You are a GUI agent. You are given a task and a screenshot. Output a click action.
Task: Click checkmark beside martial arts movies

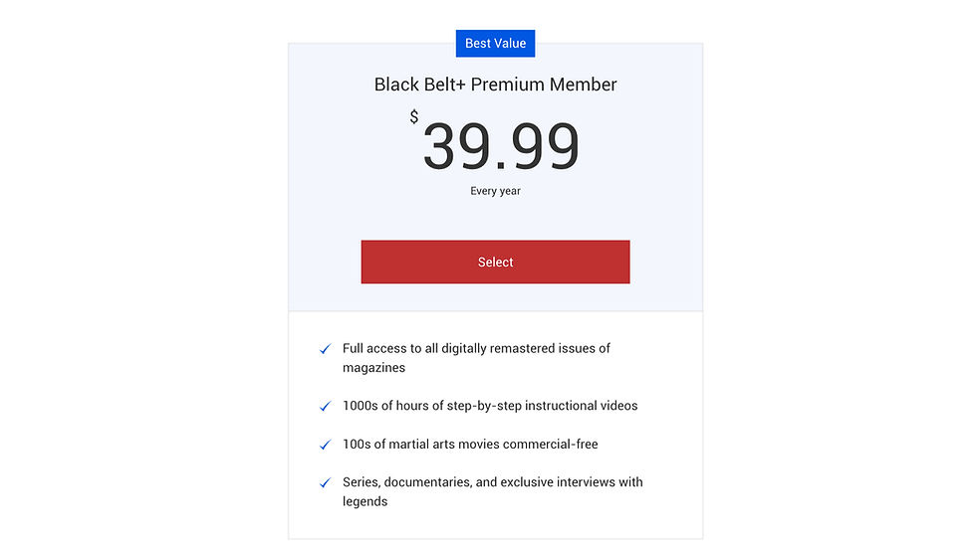pyautogui.click(x=325, y=445)
